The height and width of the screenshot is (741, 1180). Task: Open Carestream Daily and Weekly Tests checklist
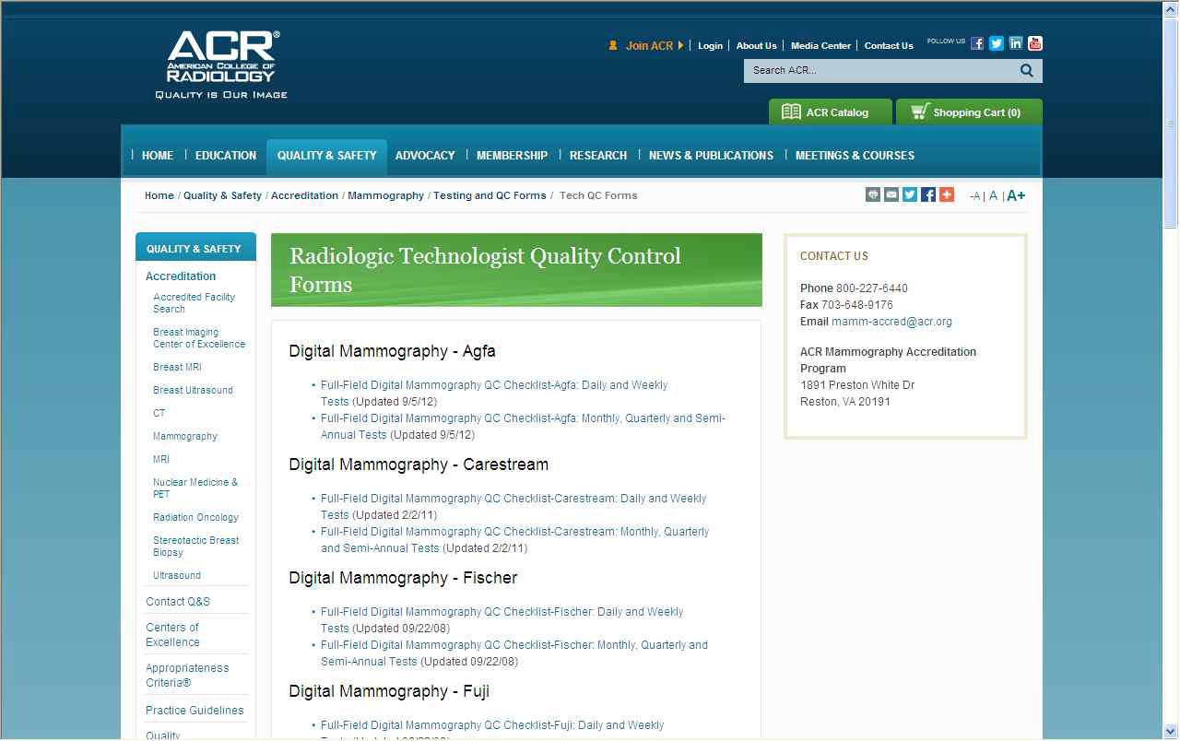point(513,507)
